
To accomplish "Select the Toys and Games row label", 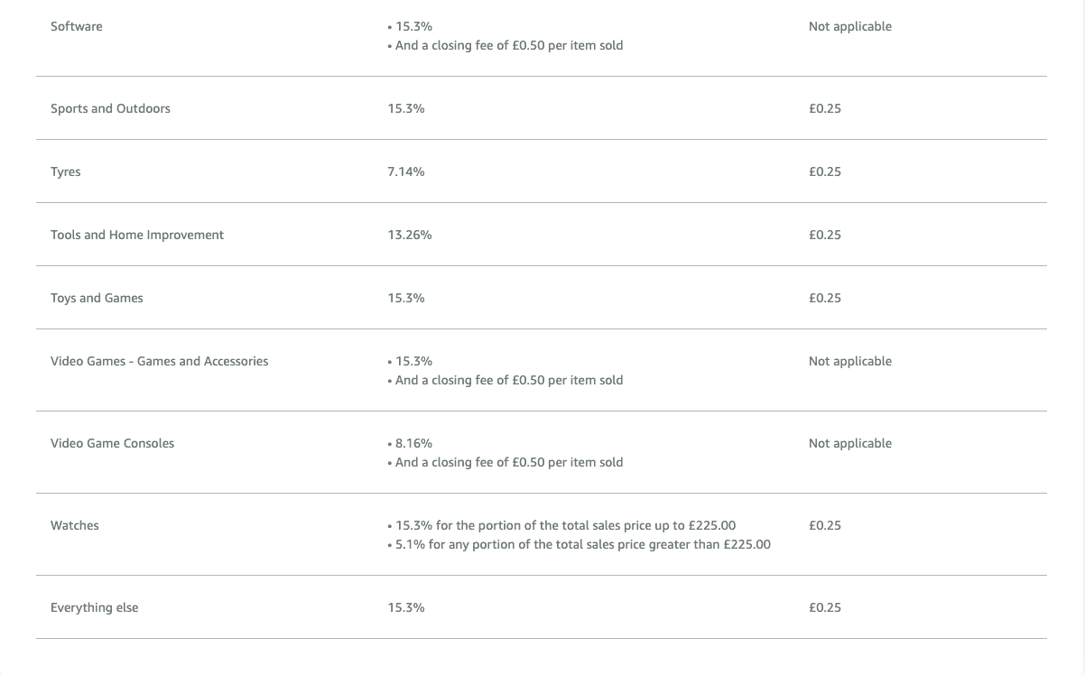I will (x=97, y=298).
